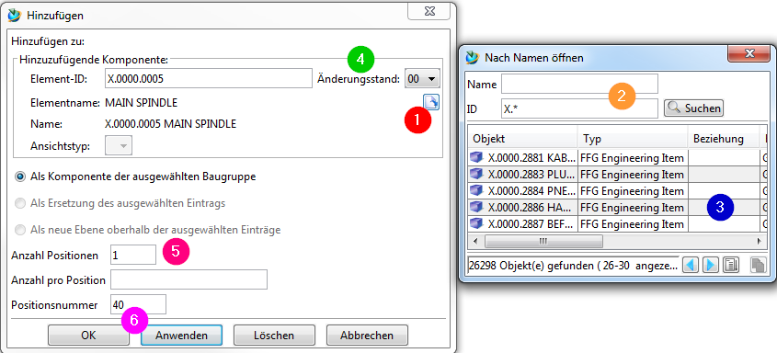
Task: Click the Abbrechen button
Action: [367, 336]
